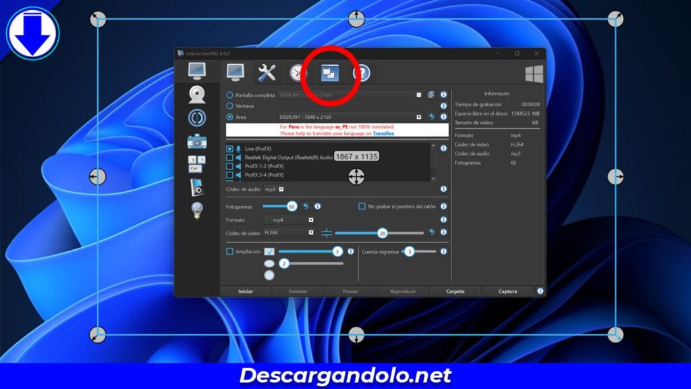Click the red-circled windows tab icon
The height and width of the screenshot is (389, 691).
click(x=329, y=72)
